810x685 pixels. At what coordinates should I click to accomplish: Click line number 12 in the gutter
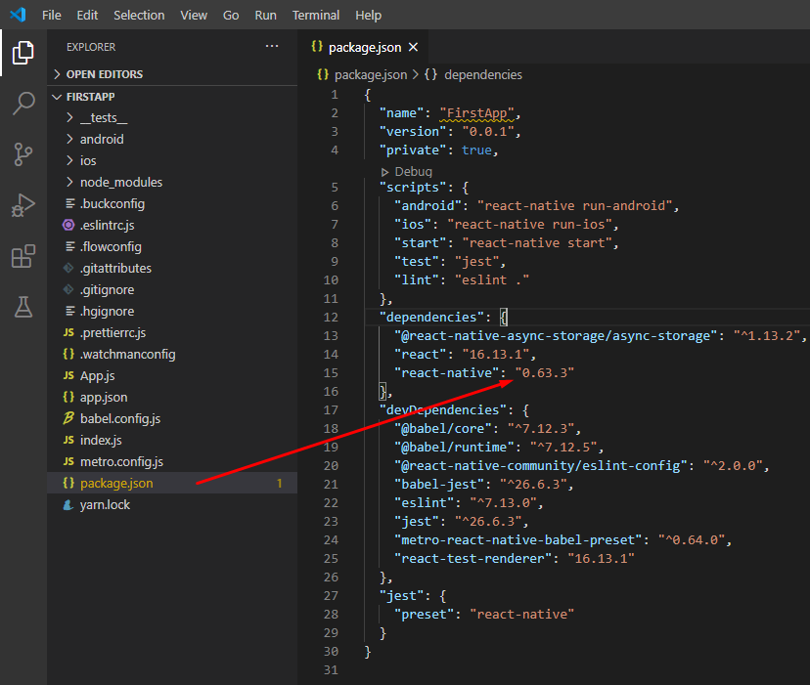331,317
